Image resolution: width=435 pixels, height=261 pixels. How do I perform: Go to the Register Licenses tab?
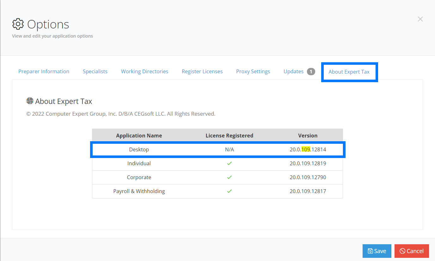202,71
